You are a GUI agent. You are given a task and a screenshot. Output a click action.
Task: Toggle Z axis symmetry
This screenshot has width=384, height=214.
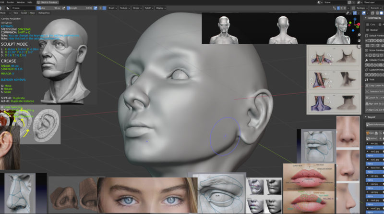tap(345, 8)
